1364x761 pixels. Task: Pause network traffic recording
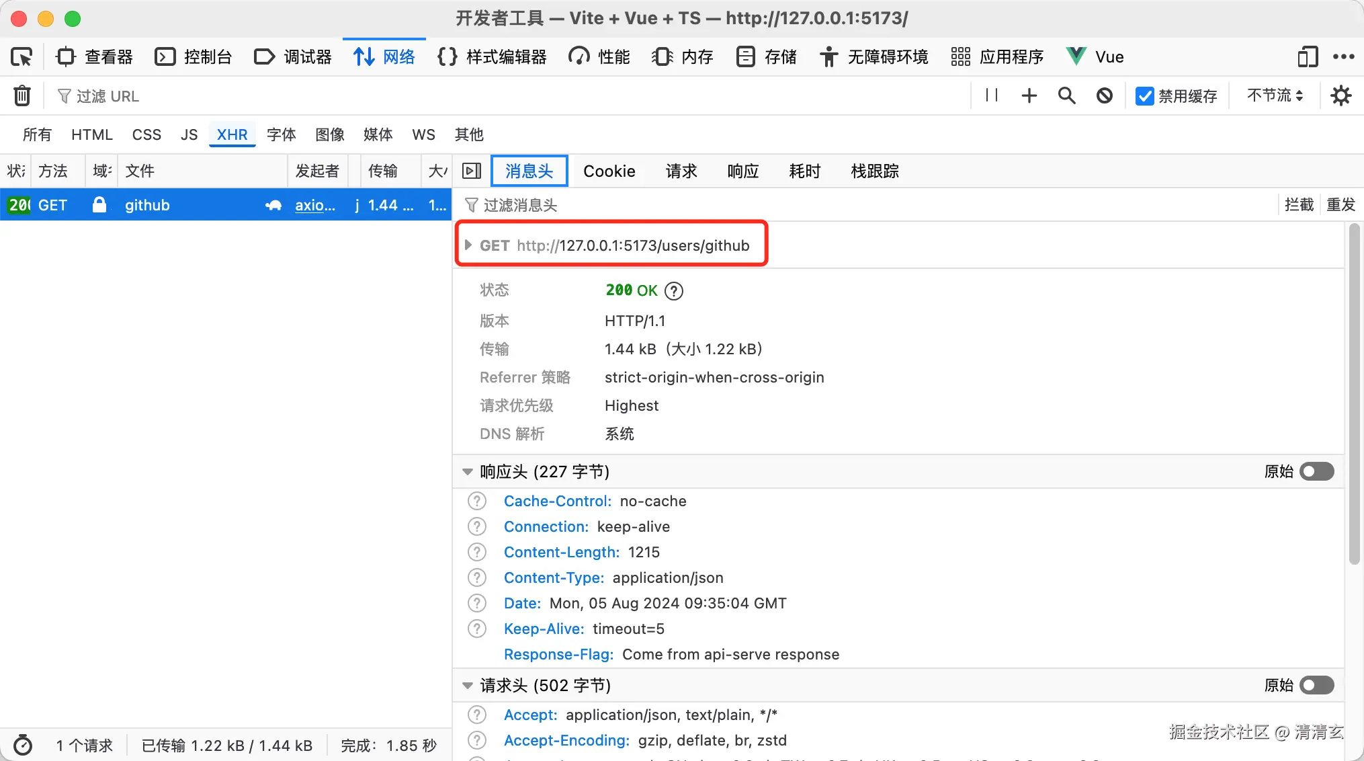coord(992,95)
